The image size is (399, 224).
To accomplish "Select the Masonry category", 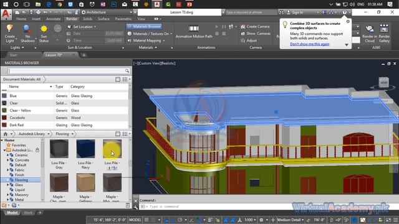I will [x=21, y=195].
